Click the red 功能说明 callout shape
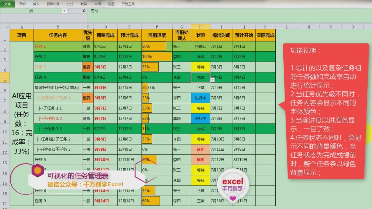372x209 pixels. 324,111
